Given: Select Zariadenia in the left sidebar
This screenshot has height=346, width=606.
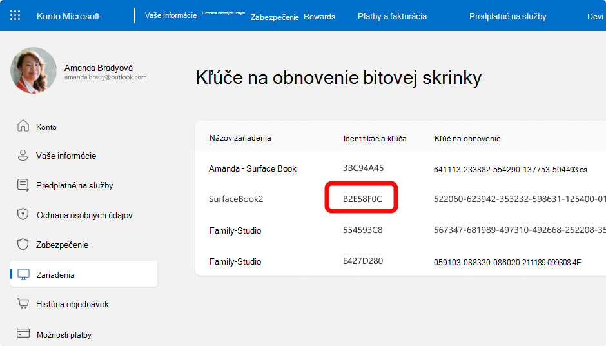Looking at the screenshot, I should click(x=83, y=274).
